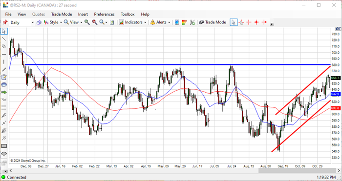Click the double-arrow collapse icon above price axis
Image resolution: width=342 pixels, height=181 pixels.
[x=338, y=29]
